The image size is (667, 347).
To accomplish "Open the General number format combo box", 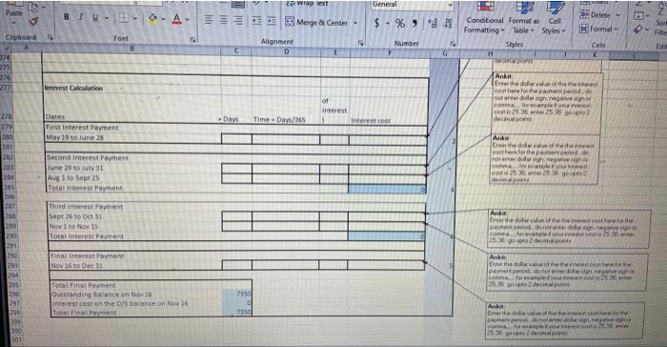I will pos(413,5).
